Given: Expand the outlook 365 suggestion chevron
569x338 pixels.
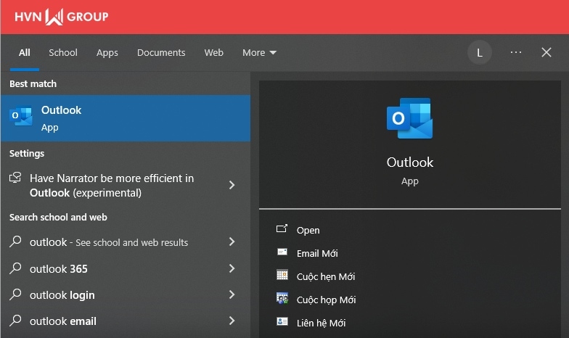Looking at the screenshot, I should click(x=232, y=268).
